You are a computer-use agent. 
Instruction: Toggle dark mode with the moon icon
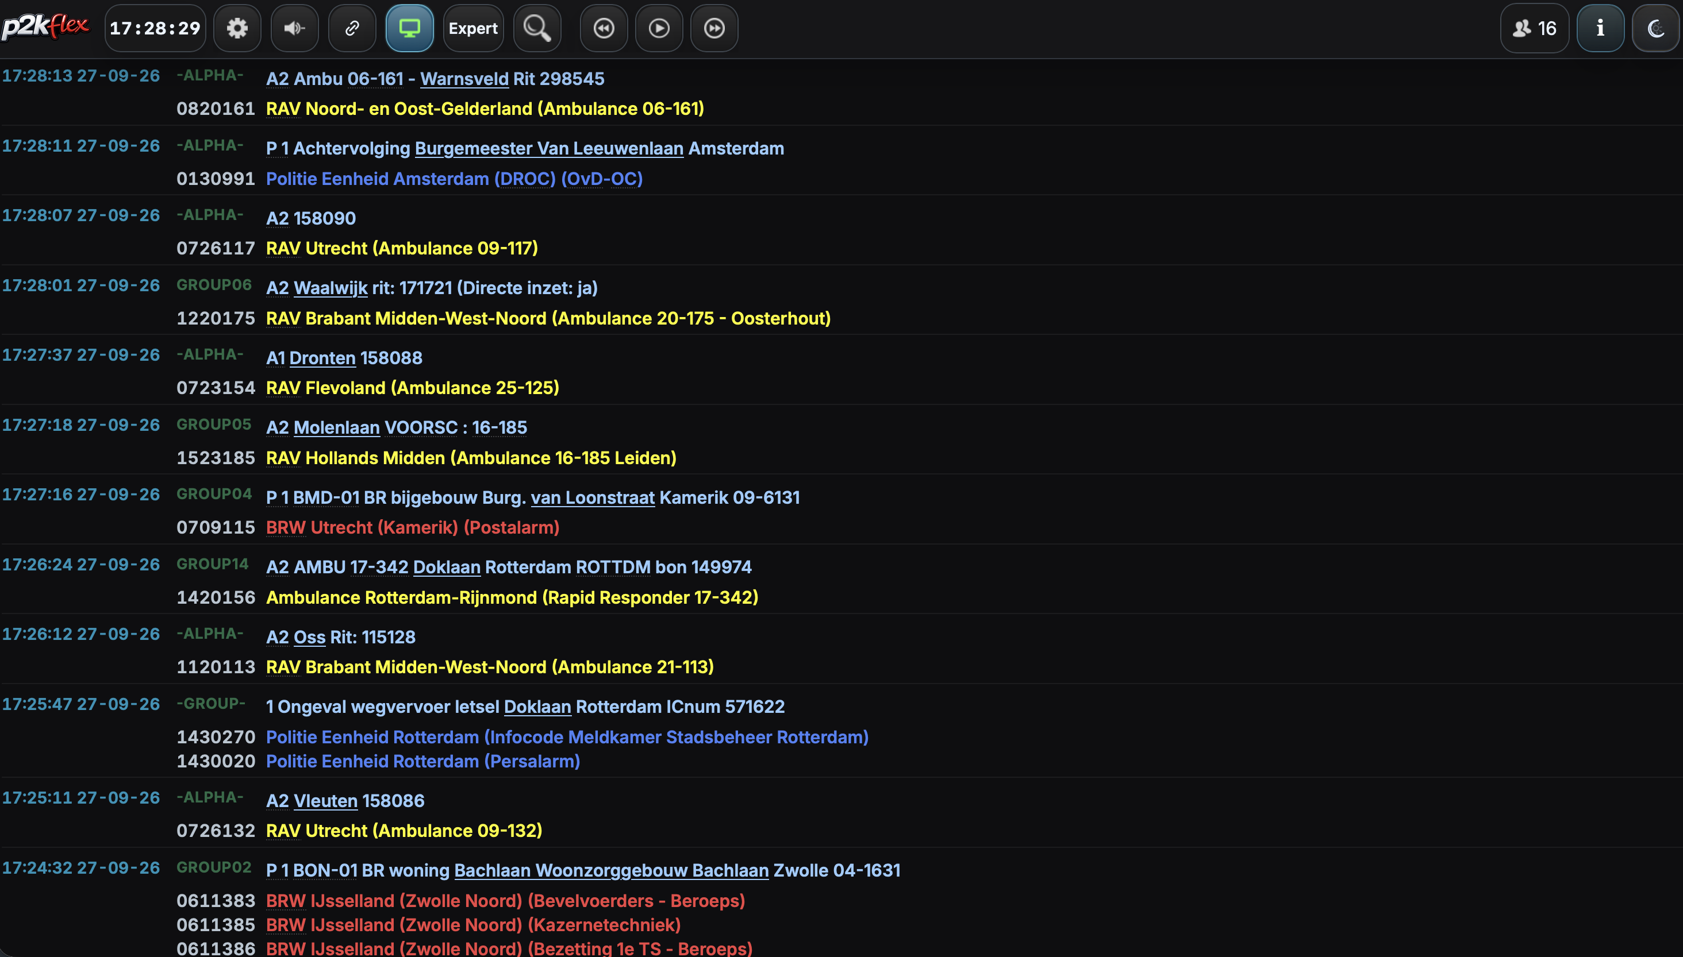(x=1655, y=28)
